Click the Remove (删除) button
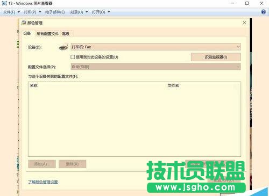The image size is (269, 196). [x=73, y=164]
